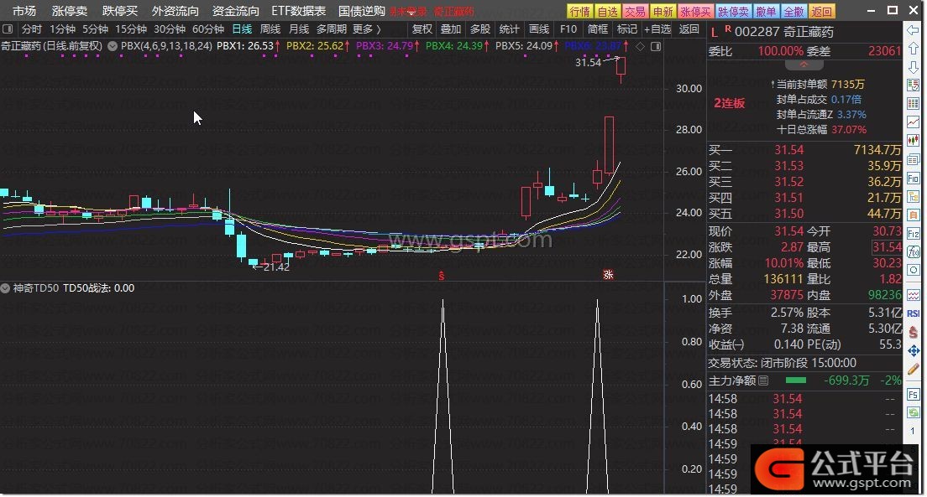Viewport: 927px width, 497px height.
Task: Switch to 分时 period tab
Action: pos(31,29)
